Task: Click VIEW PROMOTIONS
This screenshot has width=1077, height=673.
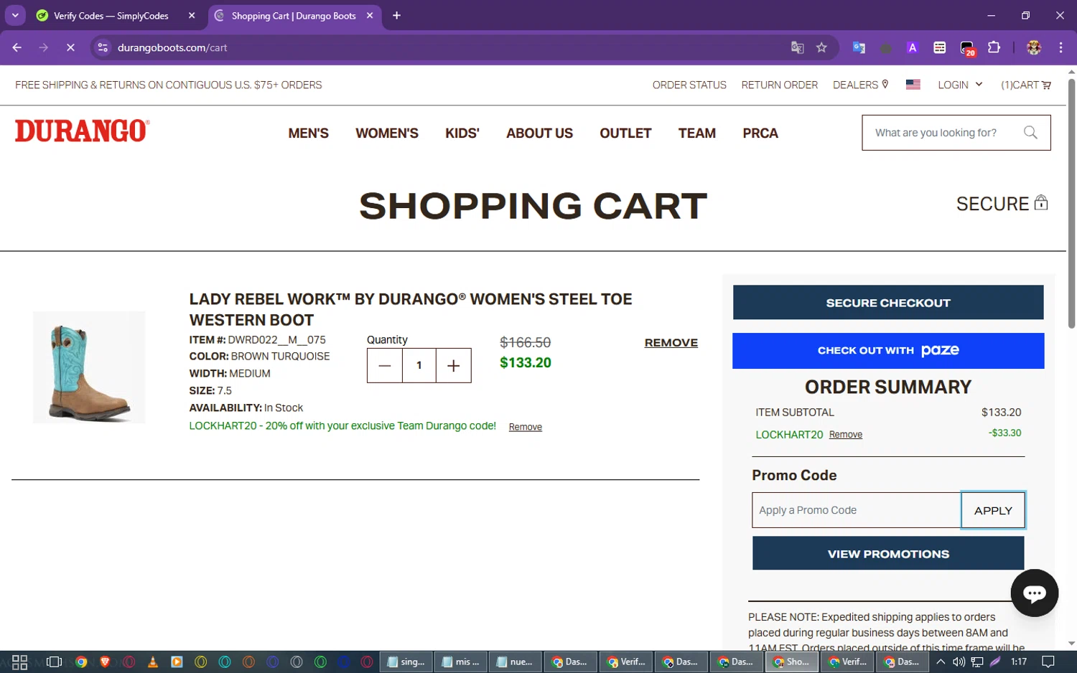Action: point(888,554)
